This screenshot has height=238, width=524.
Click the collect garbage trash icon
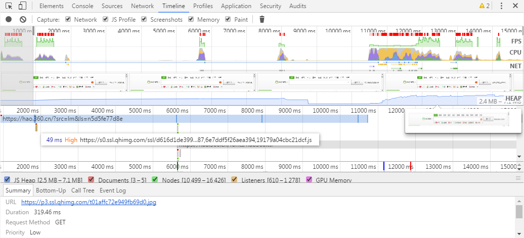pos(261,19)
